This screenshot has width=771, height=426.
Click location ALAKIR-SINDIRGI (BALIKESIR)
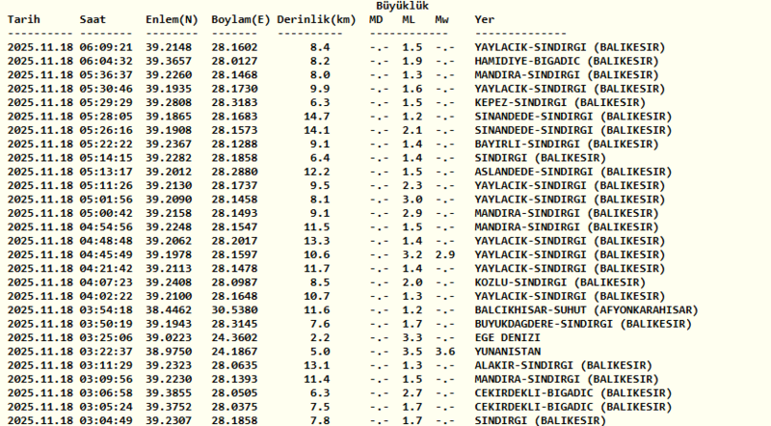(x=564, y=364)
